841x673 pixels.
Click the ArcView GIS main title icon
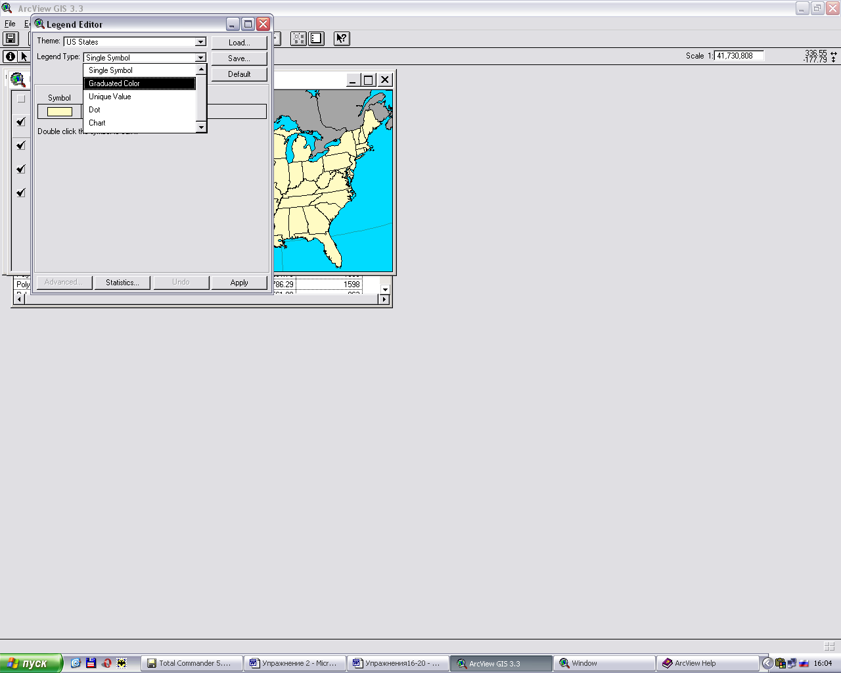(x=7, y=9)
